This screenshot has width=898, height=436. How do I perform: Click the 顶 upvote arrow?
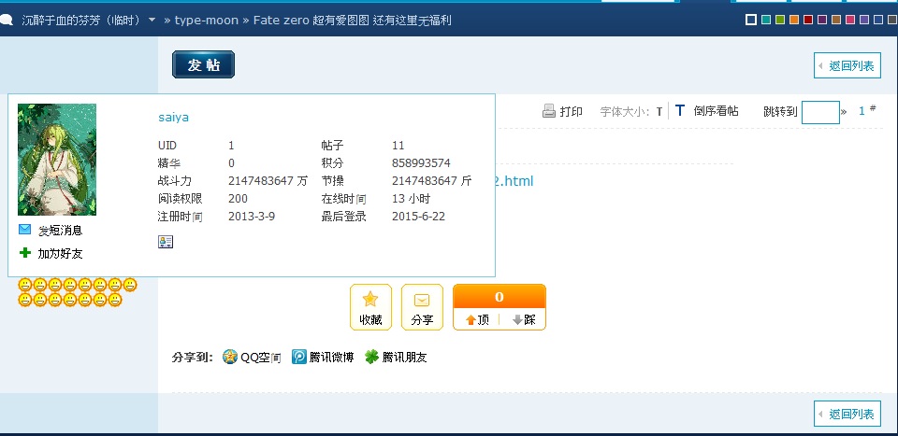tap(477, 319)
